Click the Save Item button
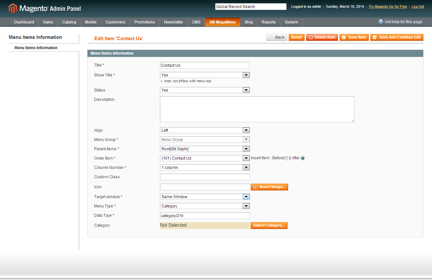 click(354, 37)
